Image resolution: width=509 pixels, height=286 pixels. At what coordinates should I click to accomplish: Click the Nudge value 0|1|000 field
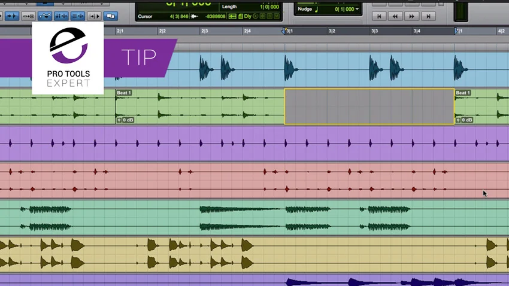click(x=344, y=9)
